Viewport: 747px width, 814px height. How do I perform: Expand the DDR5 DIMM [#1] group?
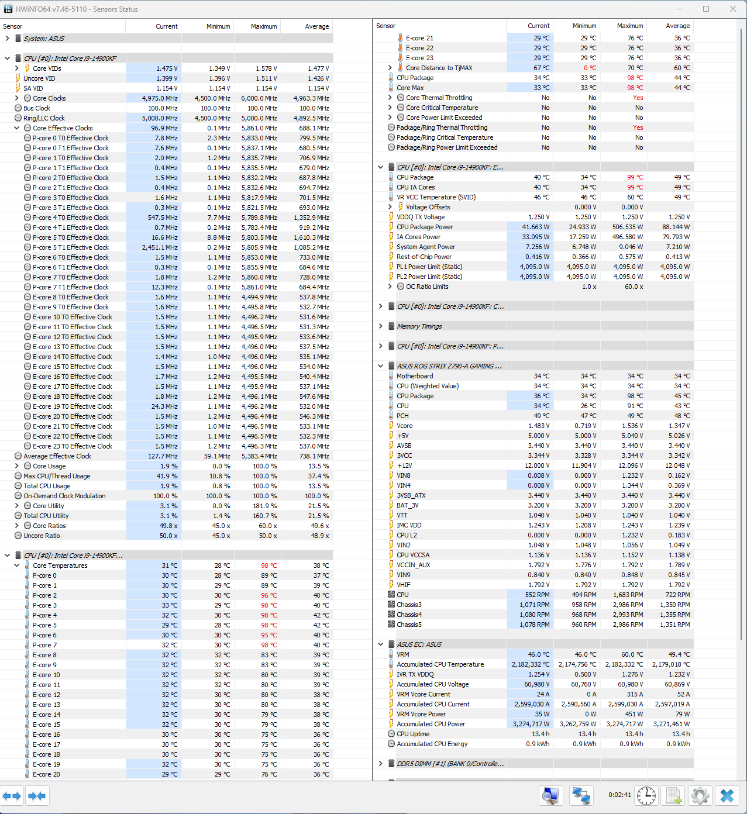click(x=381, y=764)
